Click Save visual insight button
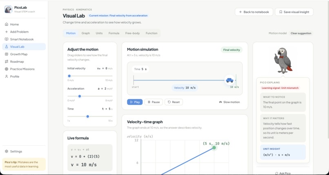The image size is (329, 175). click(x=294, y=12)
